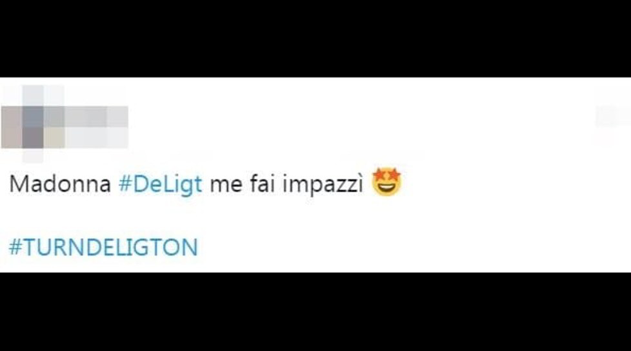Click the black letterbox bar below the tweet

[315, 312]
